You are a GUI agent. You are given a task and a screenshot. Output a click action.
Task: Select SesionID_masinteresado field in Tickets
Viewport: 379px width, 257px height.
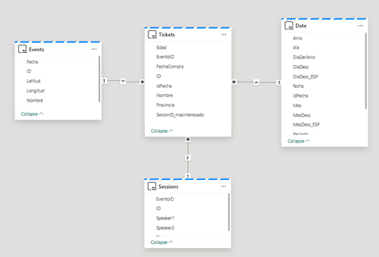tap(180, 114)
